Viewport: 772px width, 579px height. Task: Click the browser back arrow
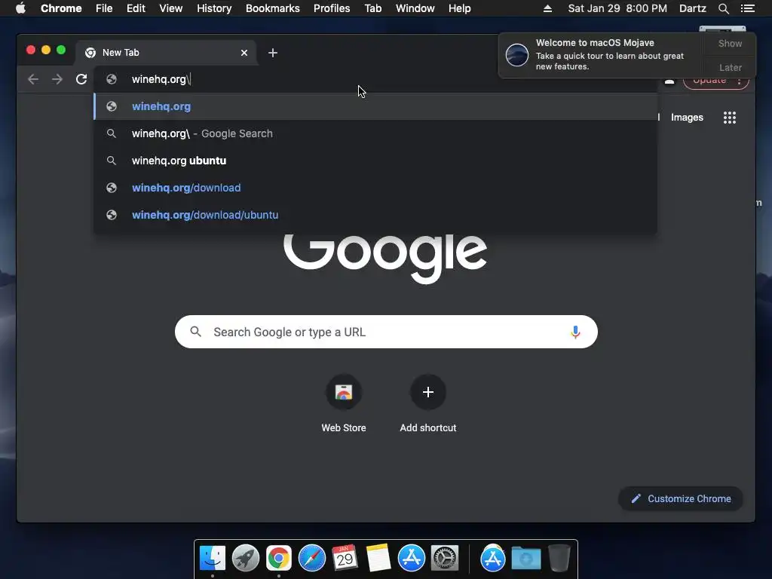33,79
